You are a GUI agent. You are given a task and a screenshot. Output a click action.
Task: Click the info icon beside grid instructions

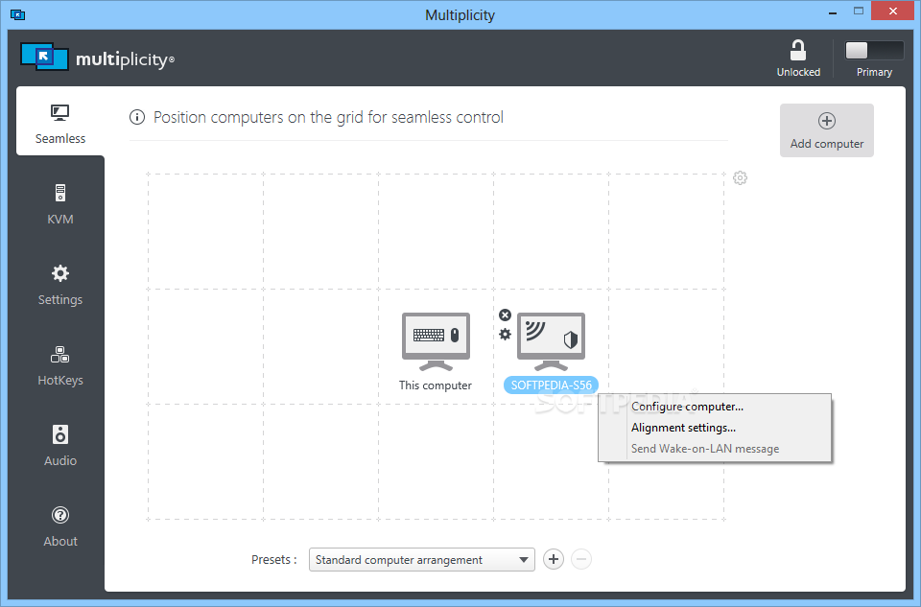click(137, 117)
